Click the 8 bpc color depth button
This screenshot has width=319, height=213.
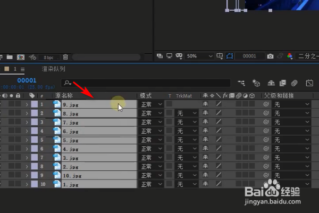point(48,58)
